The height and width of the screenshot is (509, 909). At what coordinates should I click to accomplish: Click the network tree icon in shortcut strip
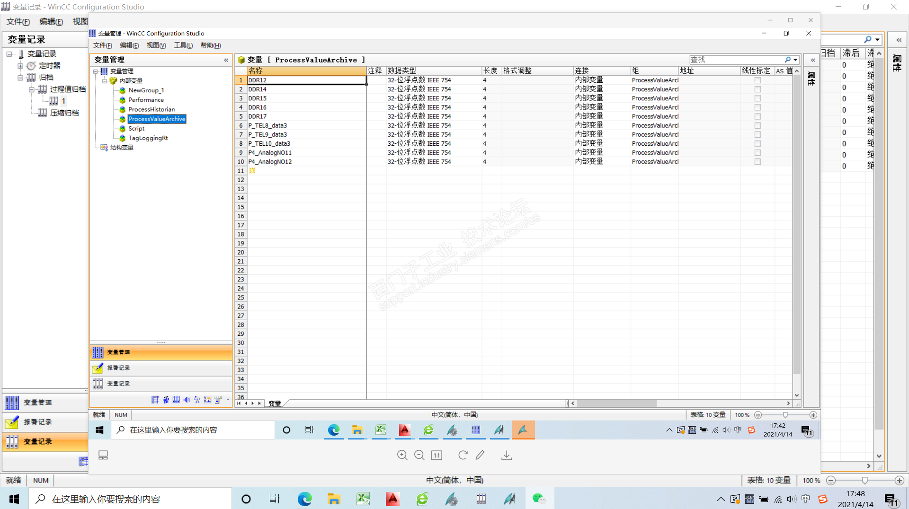tap(197, 400)
